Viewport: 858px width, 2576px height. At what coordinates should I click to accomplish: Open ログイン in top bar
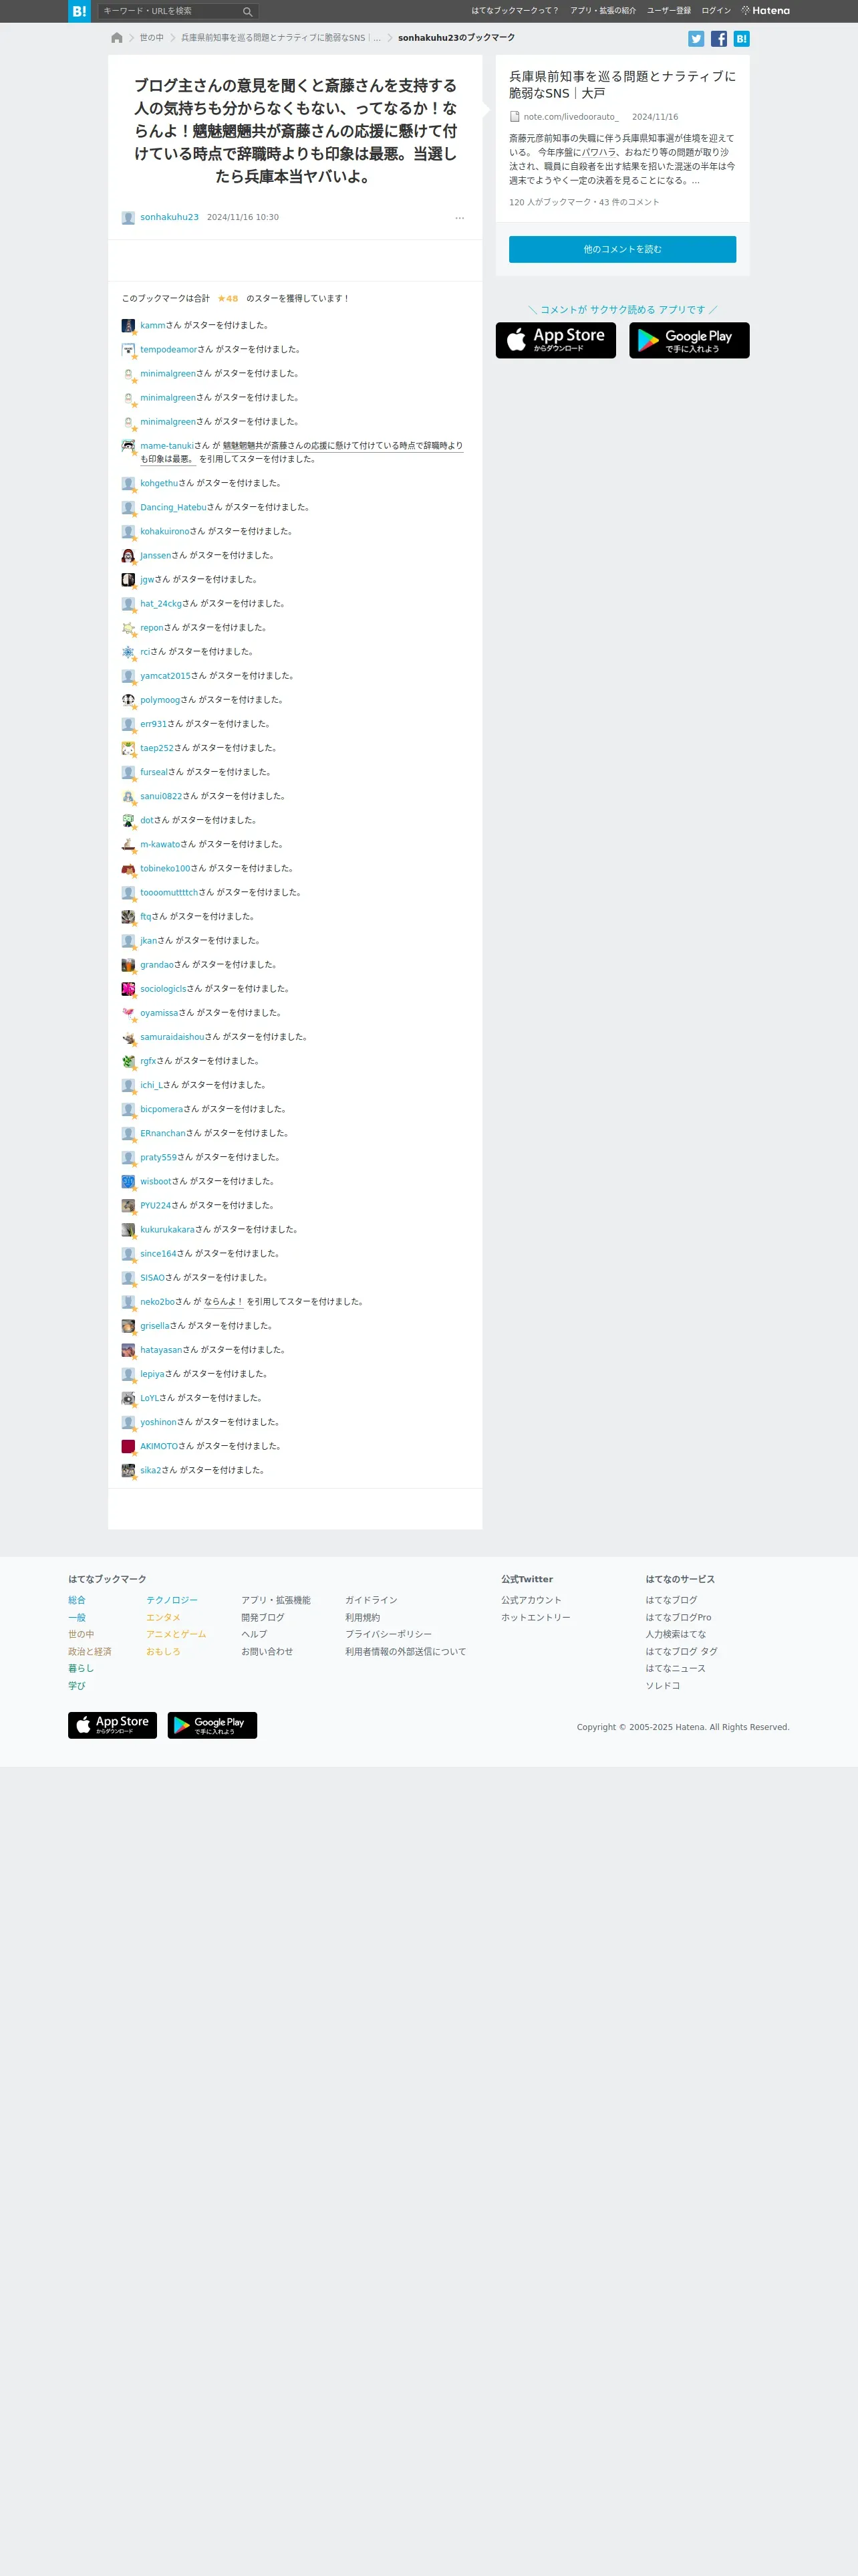(x=716, y=11)
